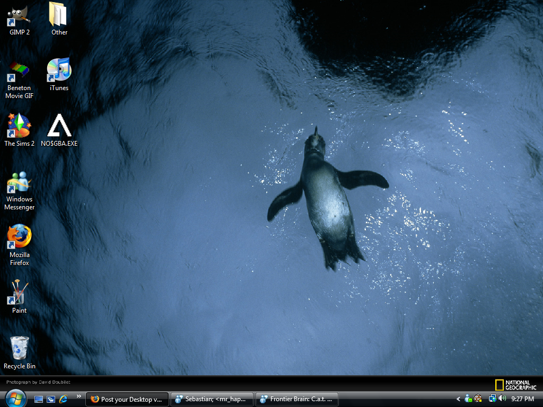This screenshot has width=543, height=407.
Task: Switch to the Post your Desktop Firefox window
Action: 127,399
